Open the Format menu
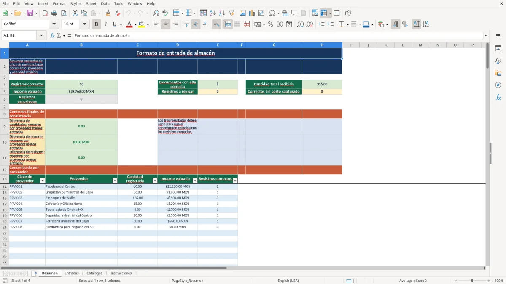Viewport: 506px width, 284px height. click(59, 3)
